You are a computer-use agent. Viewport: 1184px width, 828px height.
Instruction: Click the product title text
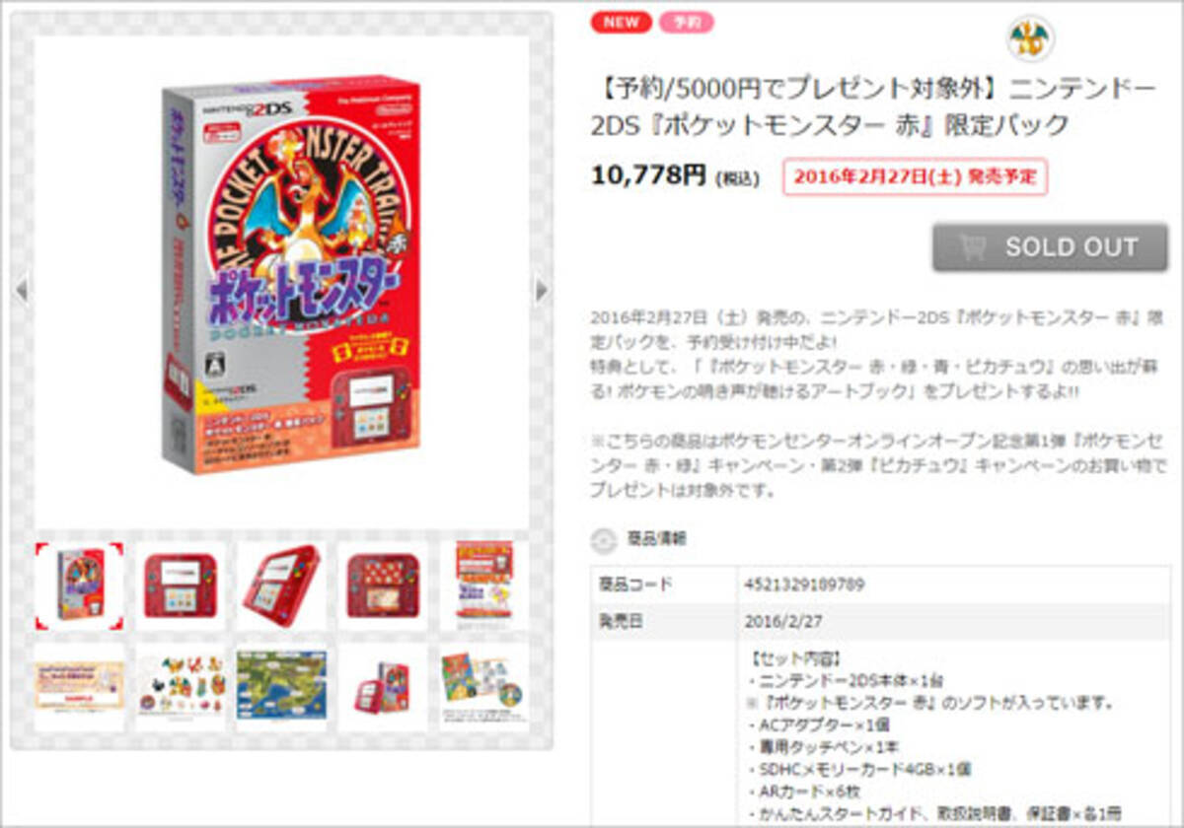(x=874, y=106)
